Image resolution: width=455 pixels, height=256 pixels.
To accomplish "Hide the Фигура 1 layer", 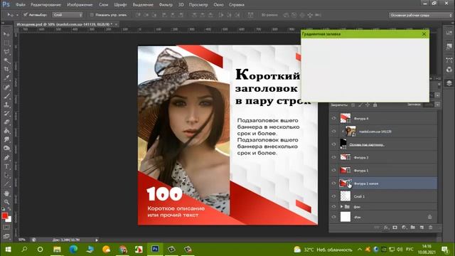I will click(x=333, y=170).
